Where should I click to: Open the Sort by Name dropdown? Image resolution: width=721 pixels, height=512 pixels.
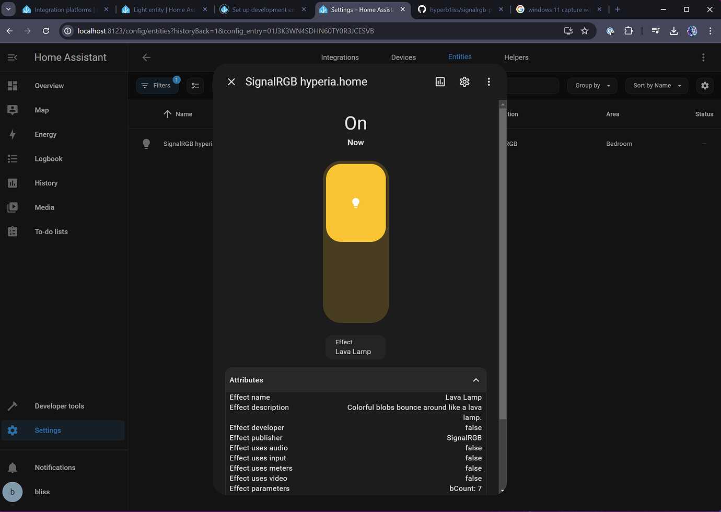[656, 85]
